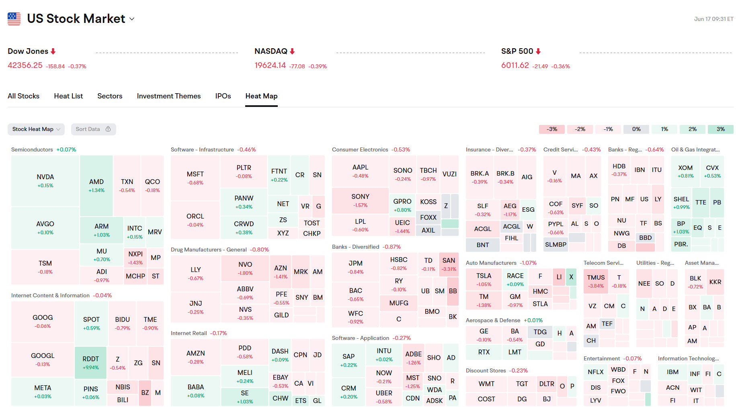Click the GOOGL stock tile

tap(43, 360)
